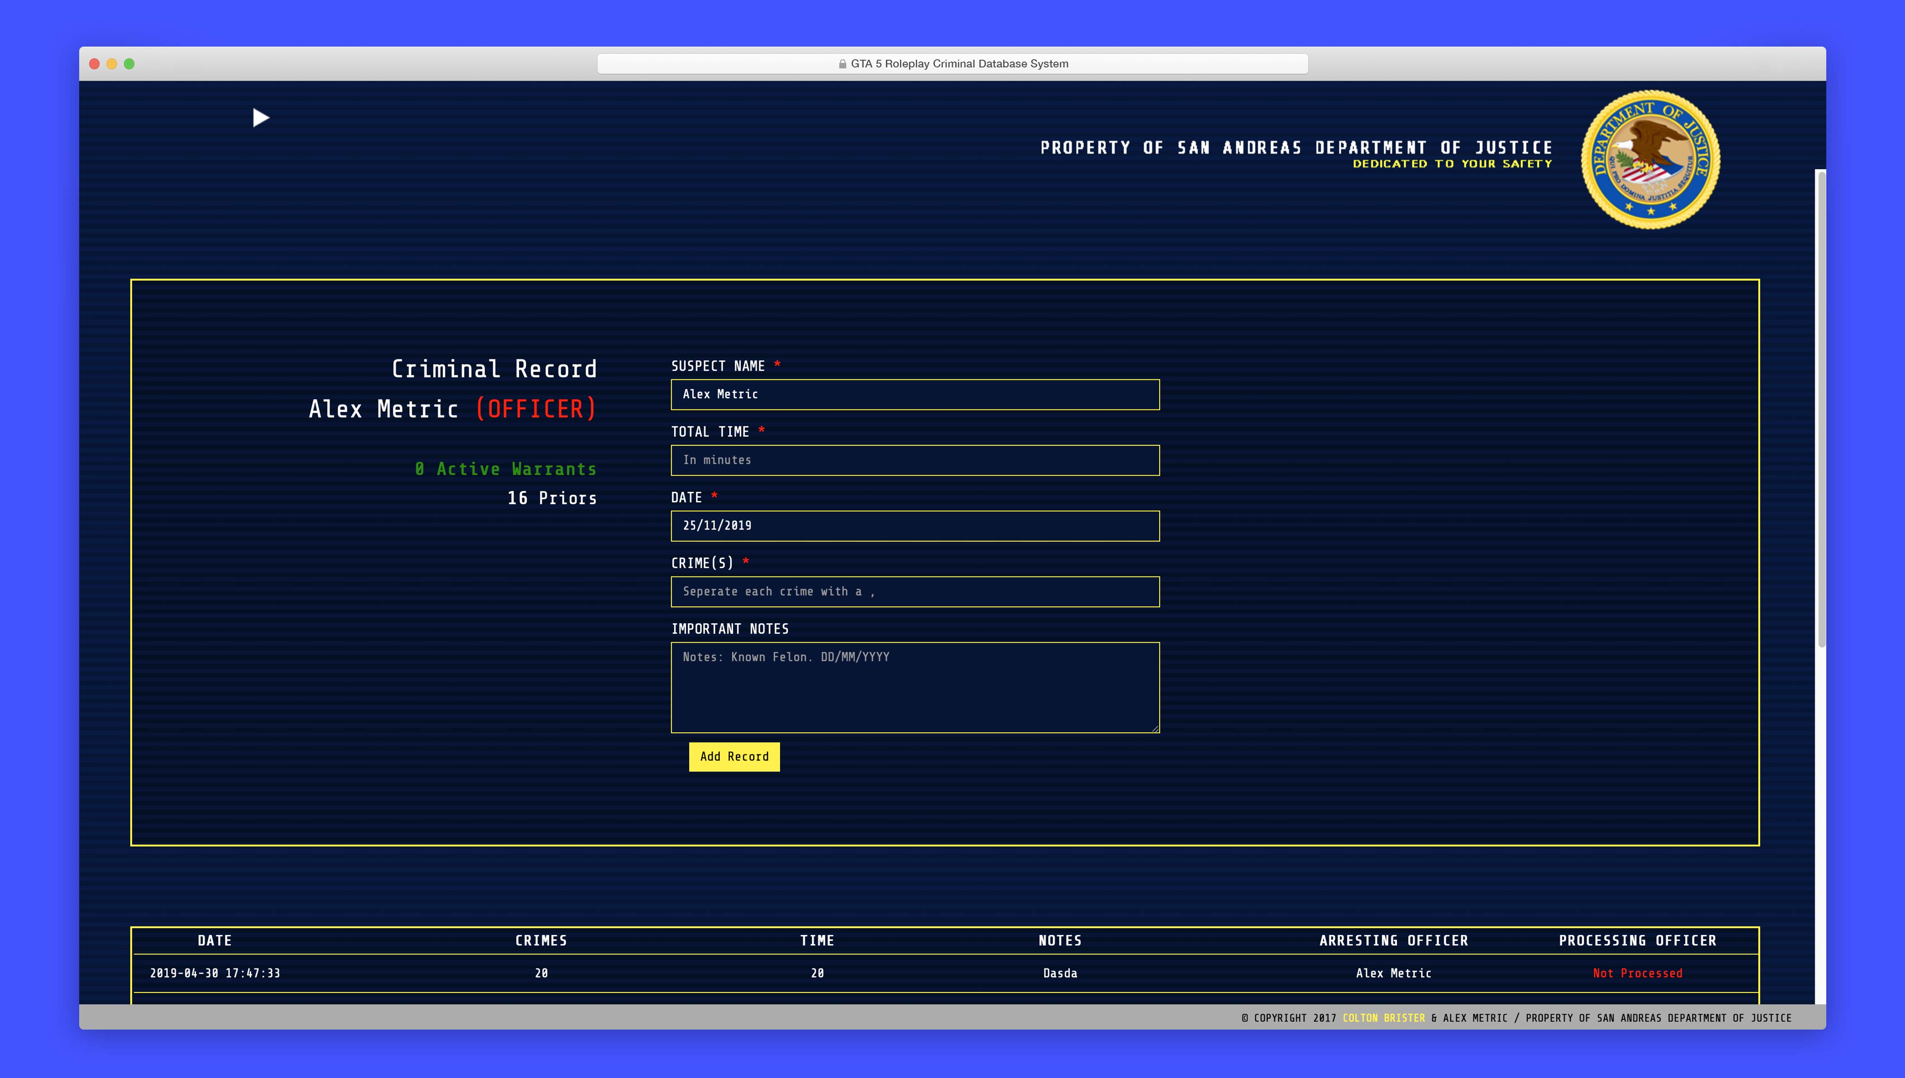Click the TOTAL TIME field label

[x=710, y=432]
